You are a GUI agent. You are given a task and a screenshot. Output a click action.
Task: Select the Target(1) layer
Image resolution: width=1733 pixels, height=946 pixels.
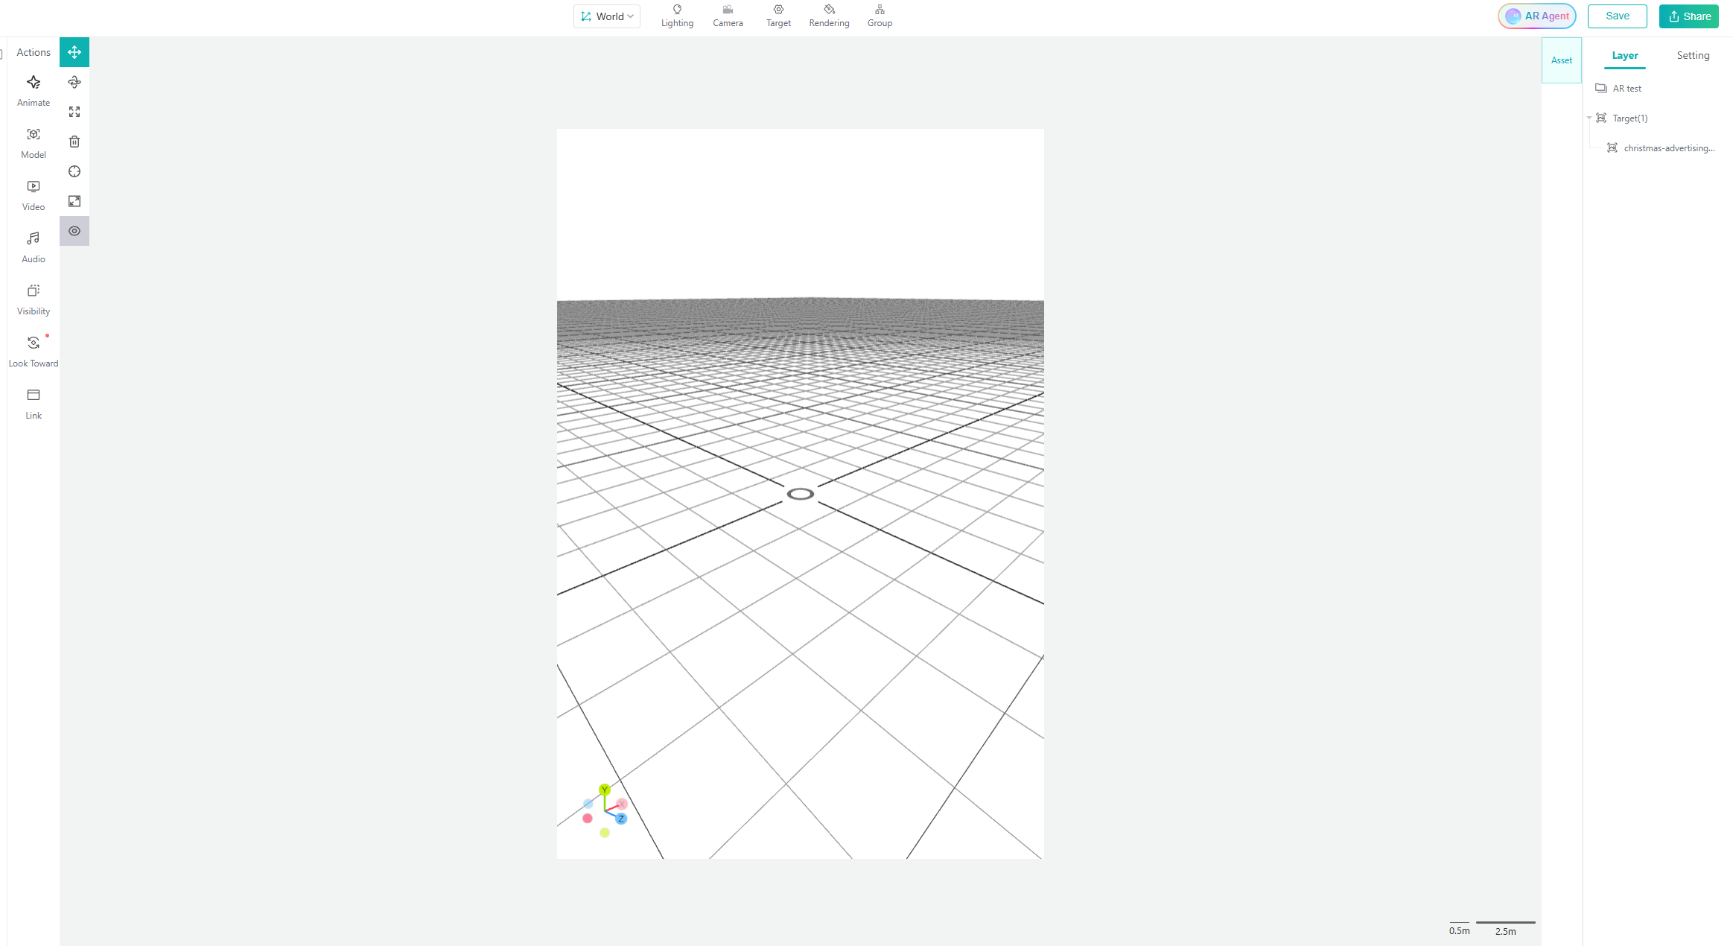tap(1629, 118)
